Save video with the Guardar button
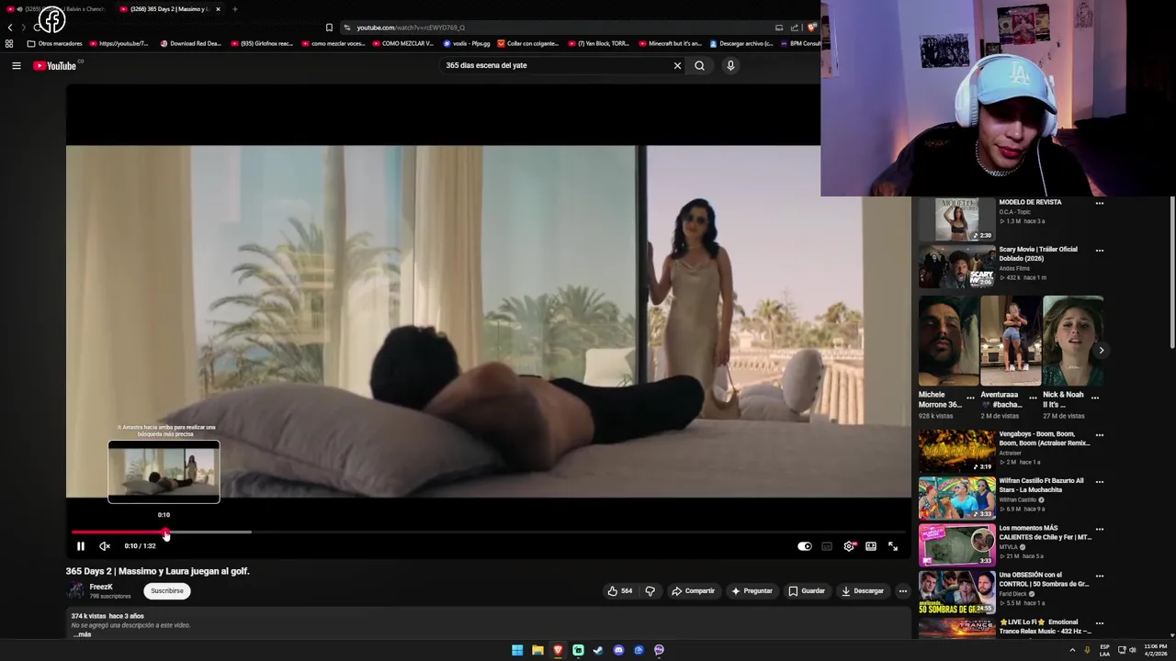1176x661 pixels. [807, 591]
